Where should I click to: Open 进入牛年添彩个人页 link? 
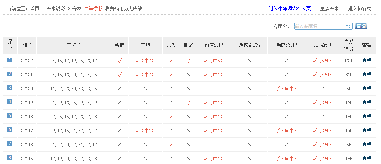point(290,9)
